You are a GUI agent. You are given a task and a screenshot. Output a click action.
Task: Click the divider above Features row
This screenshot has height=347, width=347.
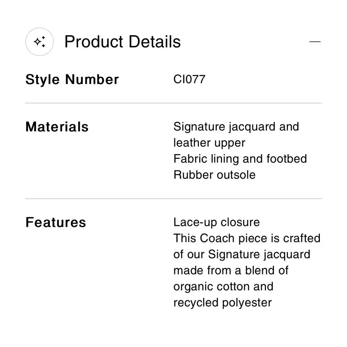173,199
